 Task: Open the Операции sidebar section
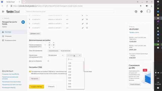click(13, 36)
